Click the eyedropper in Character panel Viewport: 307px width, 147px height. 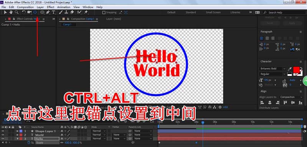(290, 69)
